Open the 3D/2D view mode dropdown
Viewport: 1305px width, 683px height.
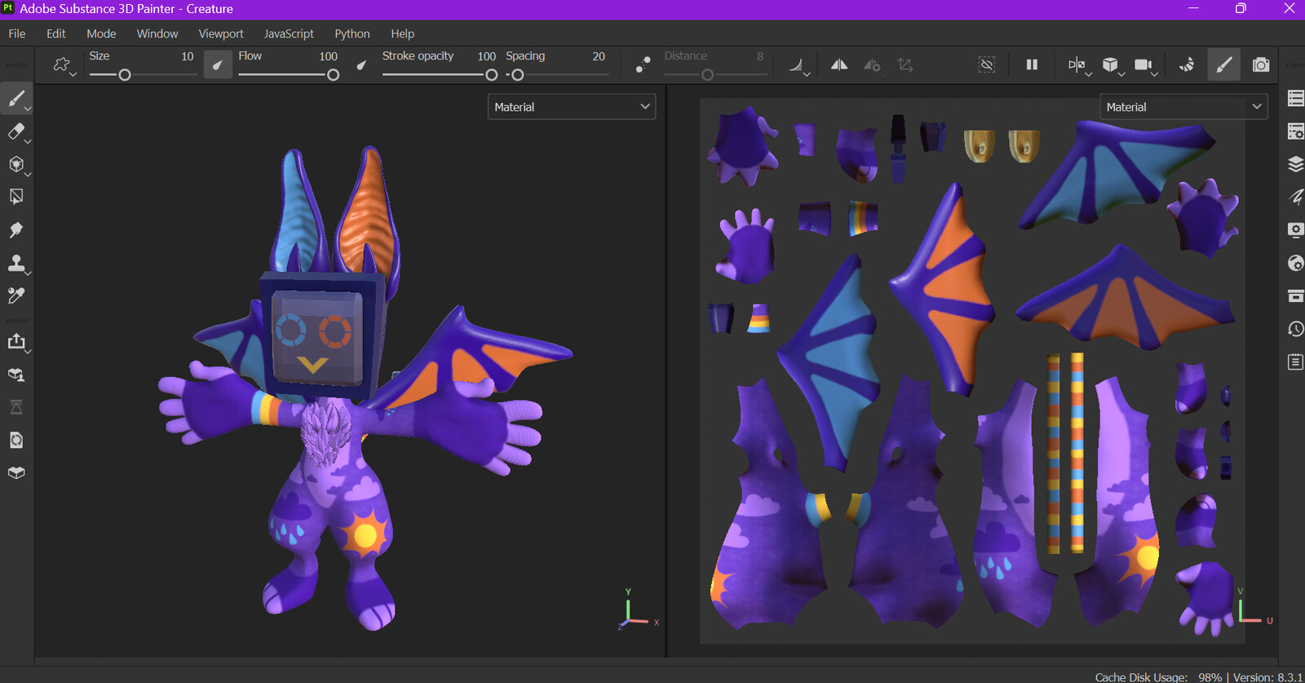[x=1079, y=65]
